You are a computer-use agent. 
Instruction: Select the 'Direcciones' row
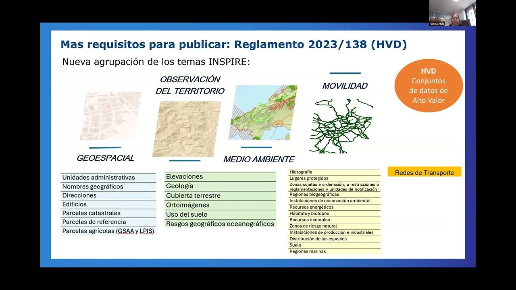(x=108, y=195)
